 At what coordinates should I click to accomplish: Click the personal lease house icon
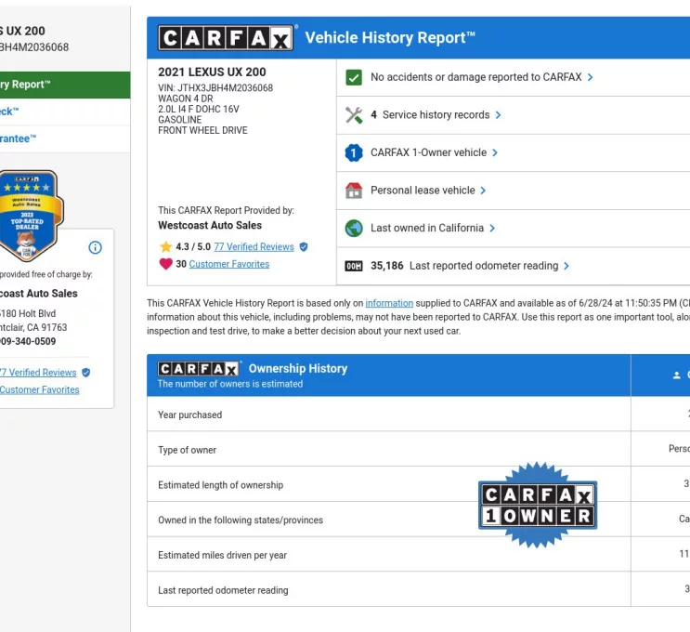click(x=354, y=191)
